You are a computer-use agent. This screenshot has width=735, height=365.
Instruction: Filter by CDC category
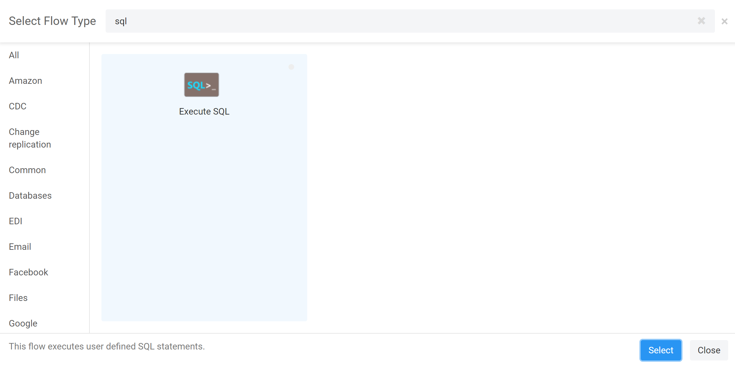[x=17, y=106]
